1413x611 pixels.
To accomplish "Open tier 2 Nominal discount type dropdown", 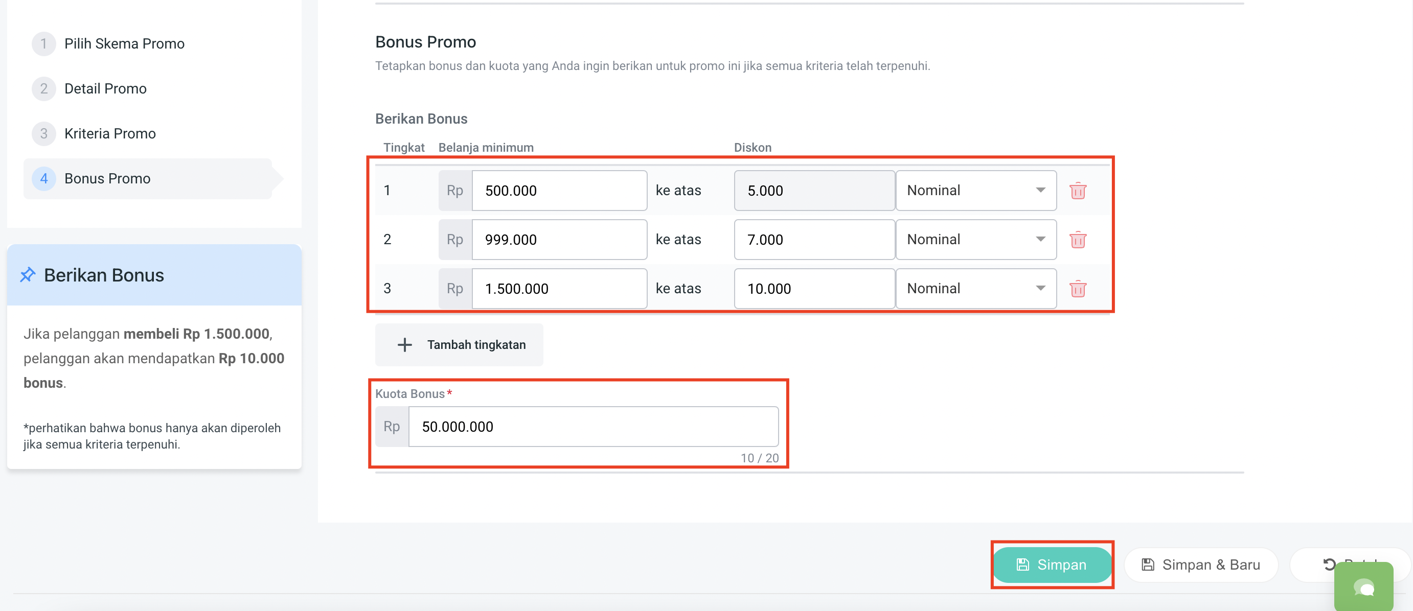I will point(975,240).
